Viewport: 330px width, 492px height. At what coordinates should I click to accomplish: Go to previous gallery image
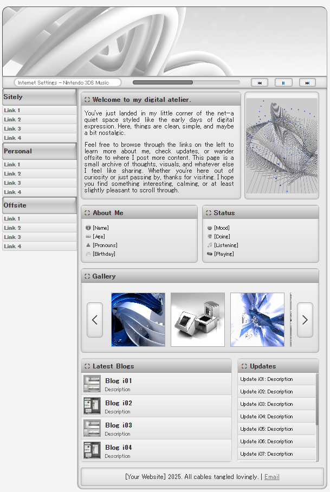[x=95, y=320]
